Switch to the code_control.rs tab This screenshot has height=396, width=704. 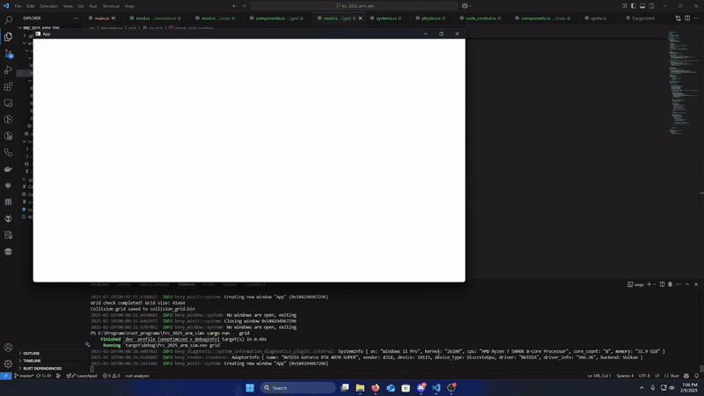coord(482,18)
